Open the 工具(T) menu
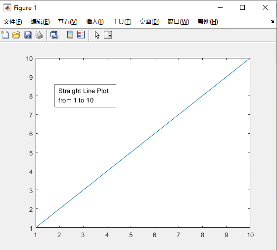277x250 pixels. point(122,22)
